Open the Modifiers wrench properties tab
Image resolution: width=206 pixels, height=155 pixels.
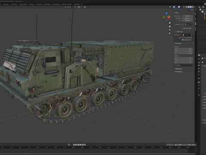[x=199, y=85]
